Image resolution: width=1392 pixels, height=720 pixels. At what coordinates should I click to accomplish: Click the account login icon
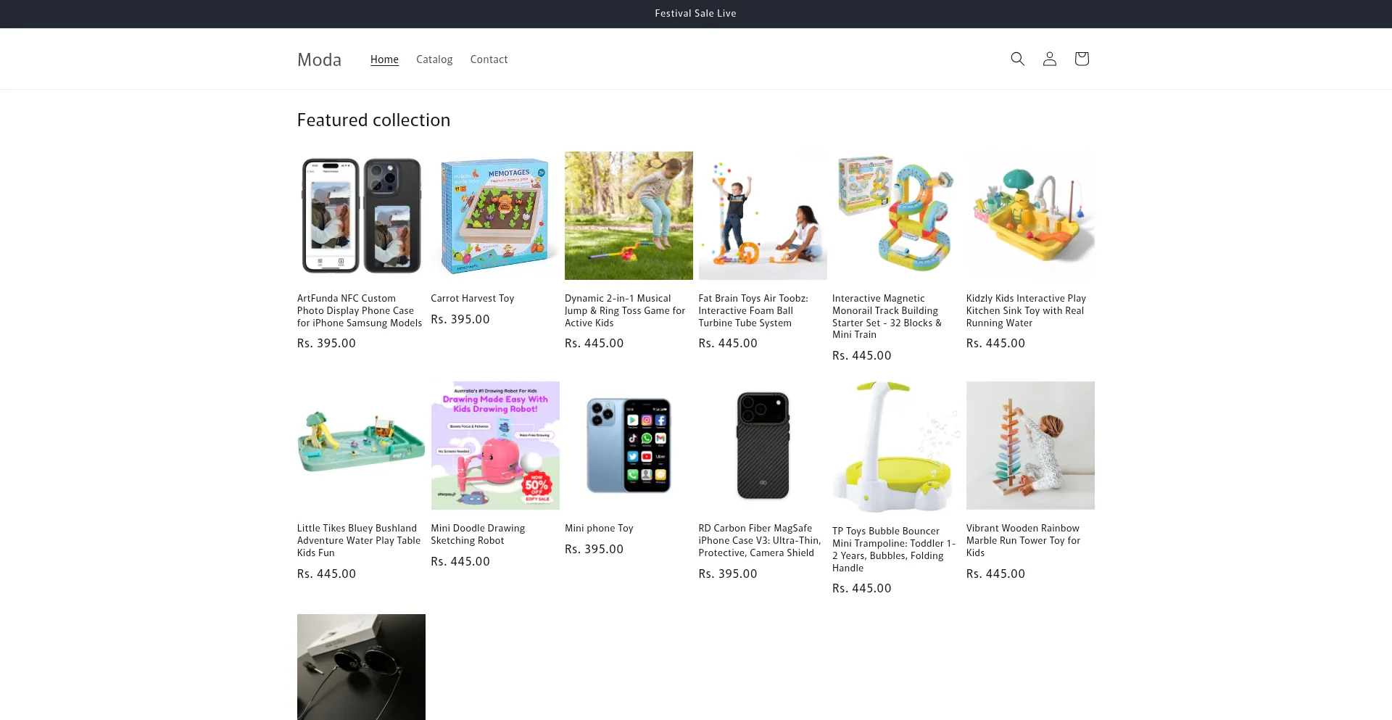tap(1049, 59)
